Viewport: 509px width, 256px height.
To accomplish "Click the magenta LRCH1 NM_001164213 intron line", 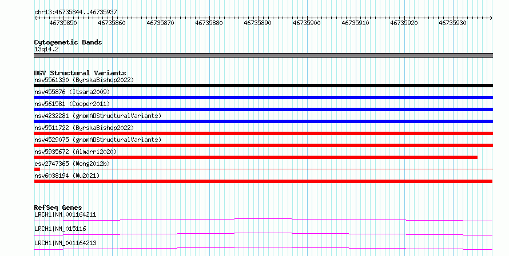I will (263, 248).
